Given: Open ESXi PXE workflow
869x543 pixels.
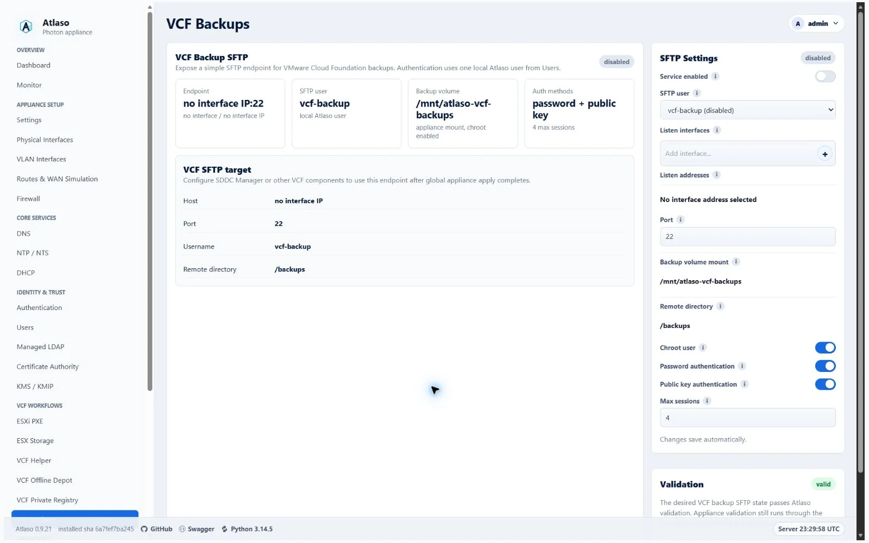Looking at the screenshot, I should coord(29,421).
